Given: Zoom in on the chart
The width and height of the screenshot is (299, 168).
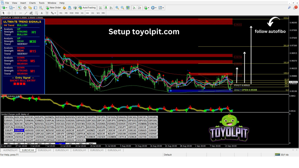Looking at the screenshot, I should (117, 8).
